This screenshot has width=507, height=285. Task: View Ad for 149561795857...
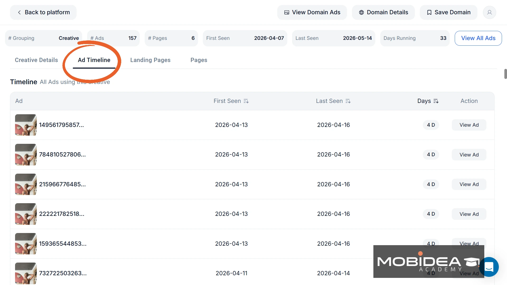pos(469,125)
